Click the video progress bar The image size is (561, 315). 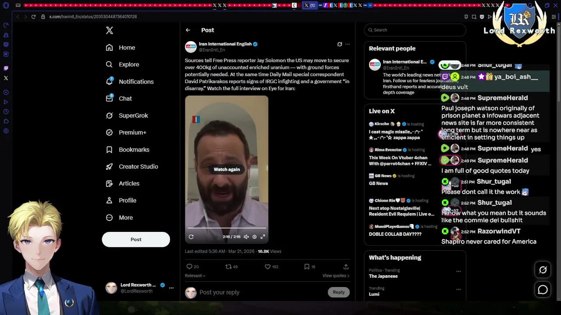coord(227,228)
